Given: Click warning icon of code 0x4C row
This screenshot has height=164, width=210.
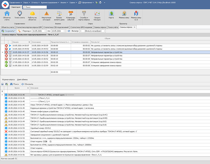Looking at the screenshot, I should tap(6, 115).
